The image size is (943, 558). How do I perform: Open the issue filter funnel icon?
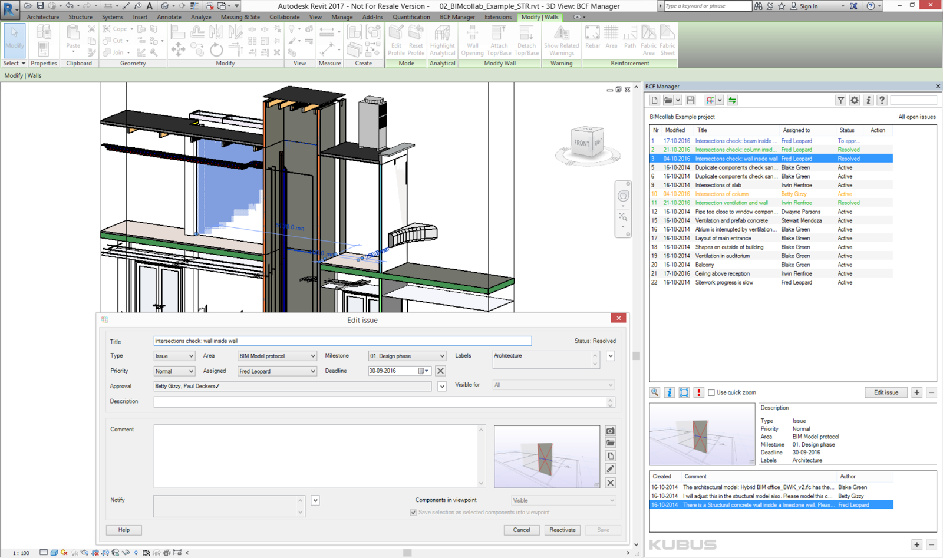[x=840, y=100]
